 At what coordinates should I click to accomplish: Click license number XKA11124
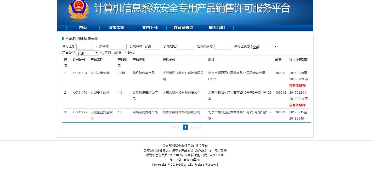click(x=80, y=73)
